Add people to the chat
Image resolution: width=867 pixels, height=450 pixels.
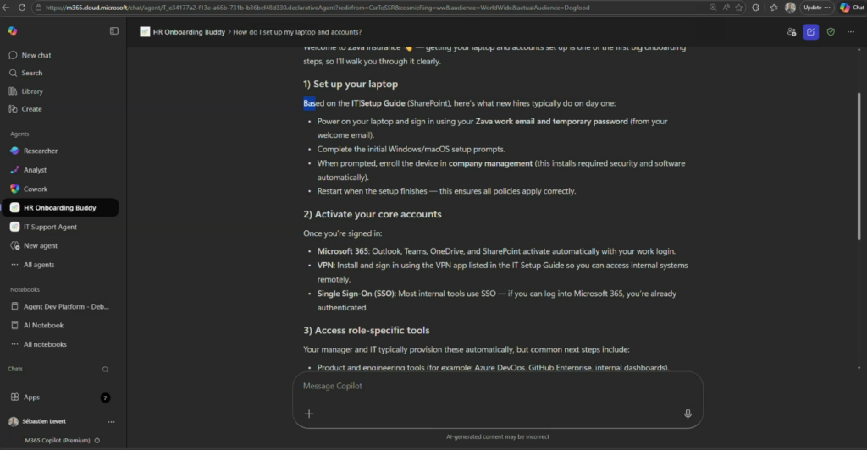coord(791,32)
